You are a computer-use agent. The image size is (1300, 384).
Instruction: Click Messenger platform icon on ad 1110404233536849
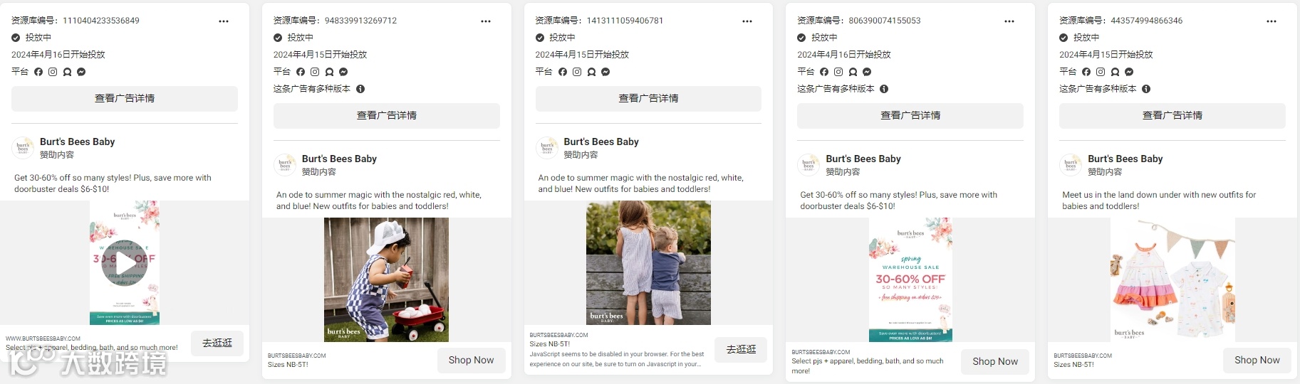pyautogui.click(x=81, y=72)
